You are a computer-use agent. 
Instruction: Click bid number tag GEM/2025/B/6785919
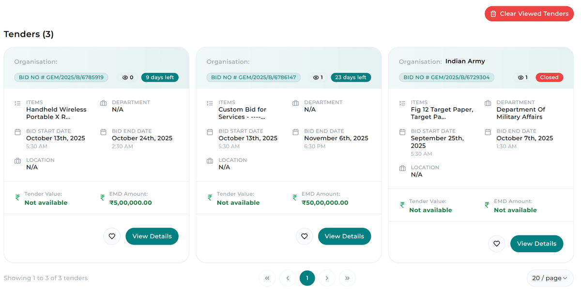pos(61,77)
